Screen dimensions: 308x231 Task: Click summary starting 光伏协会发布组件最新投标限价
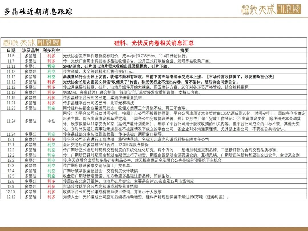[x=125, y=56]
